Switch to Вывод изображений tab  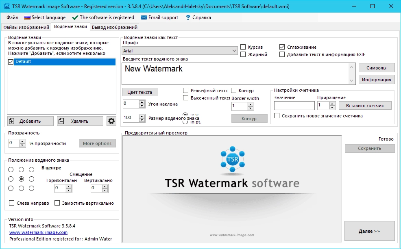click(115, 27)
